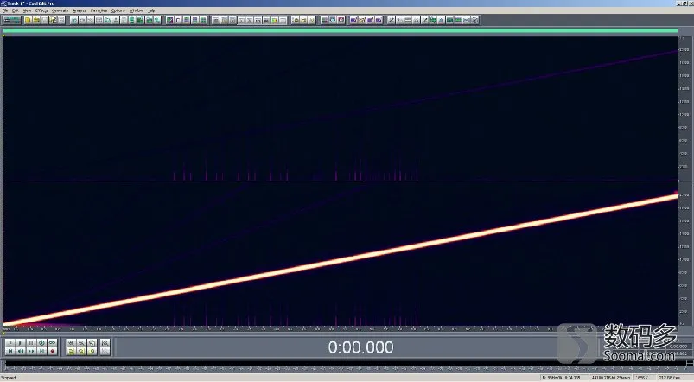This screenshot has height=382, width=694.
Task: Click the "Stopped" status bar text
Action: pyautogui.click(x=9, y=378)
